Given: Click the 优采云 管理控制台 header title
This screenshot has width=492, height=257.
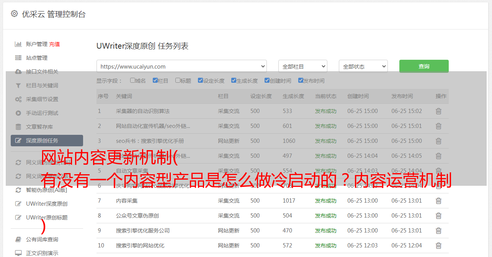Looking at the screenshot, I should (x=54, y=14).
